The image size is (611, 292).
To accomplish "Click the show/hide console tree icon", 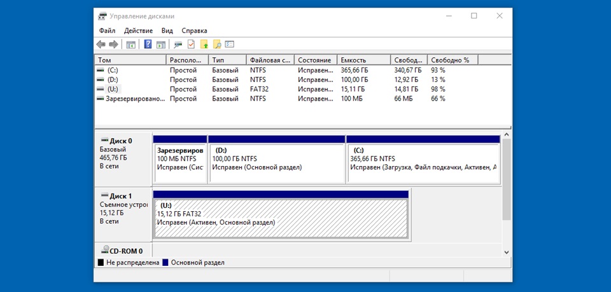I will (131, 45).
